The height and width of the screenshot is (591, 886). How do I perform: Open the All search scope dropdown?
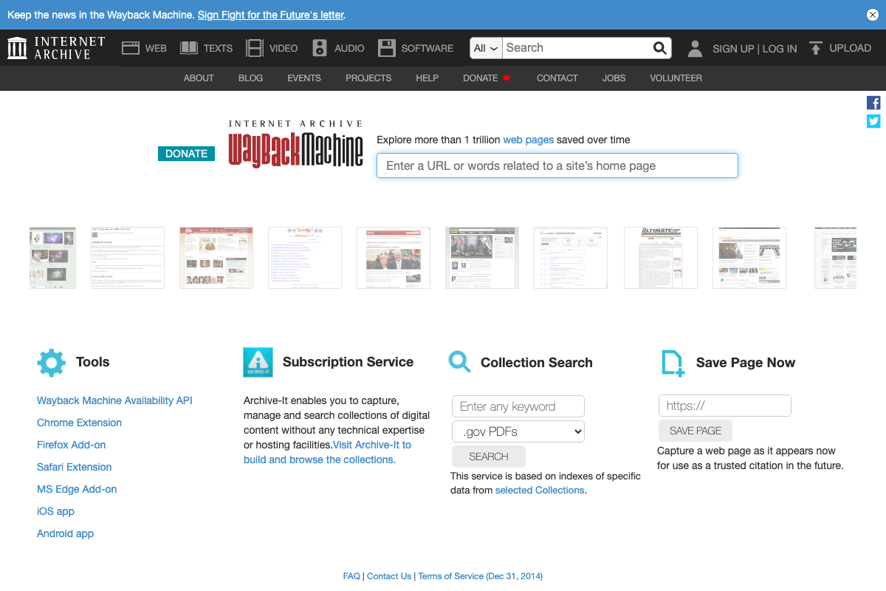point(487,48)
